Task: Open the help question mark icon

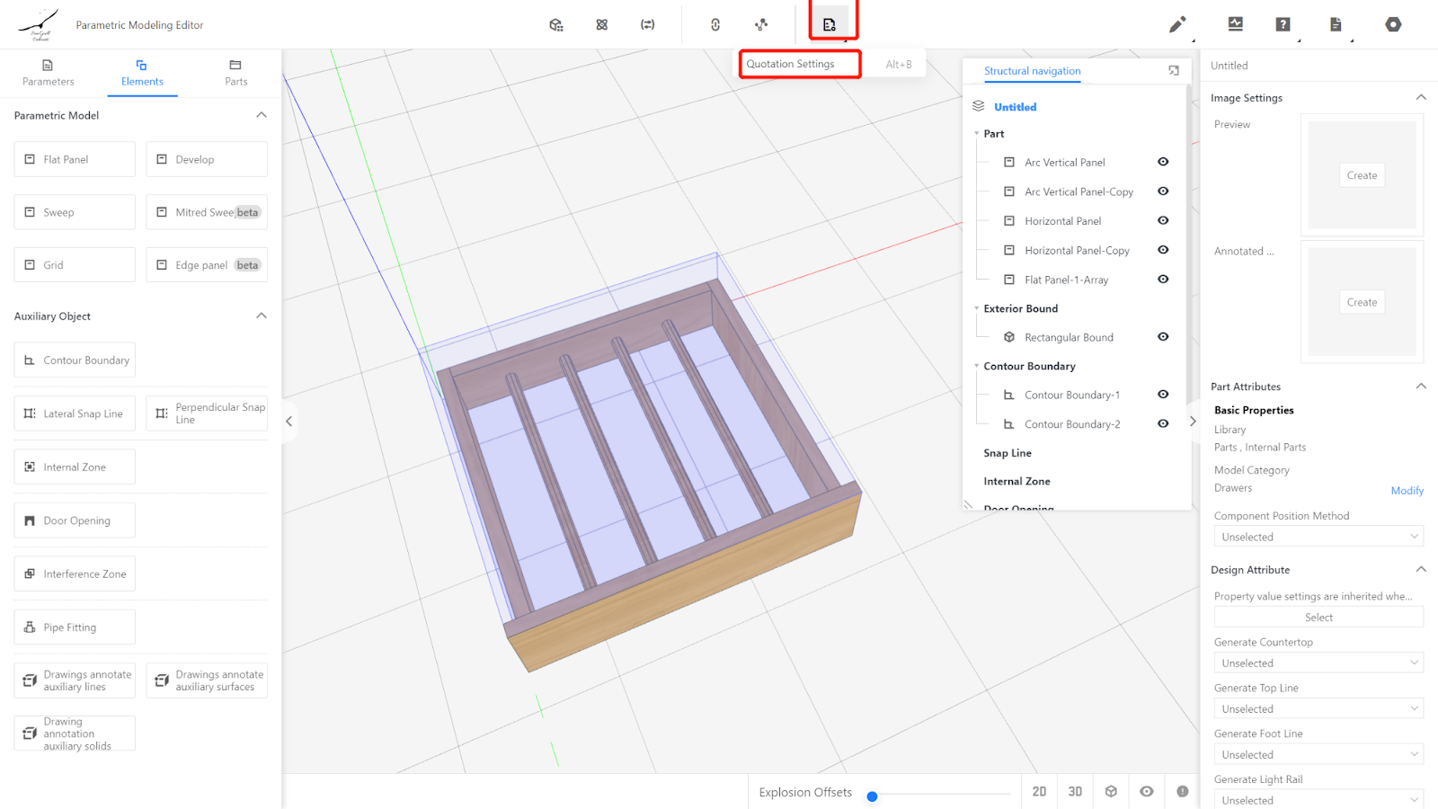Action: click(x=1283, y=24)
